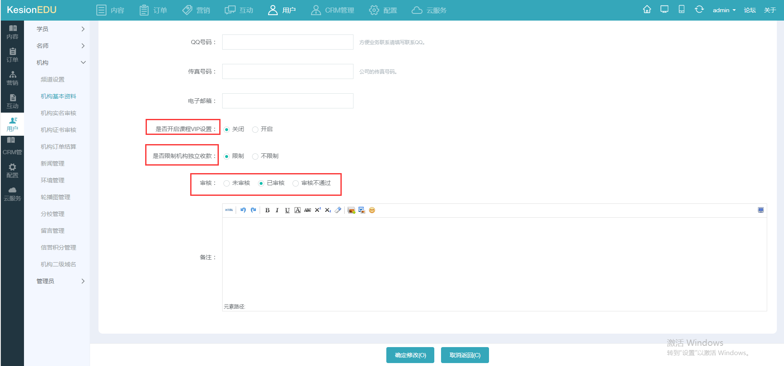Maximize editor with fullscreen icon
This screenshot has width=784, height=366.
tap(760, 210)
